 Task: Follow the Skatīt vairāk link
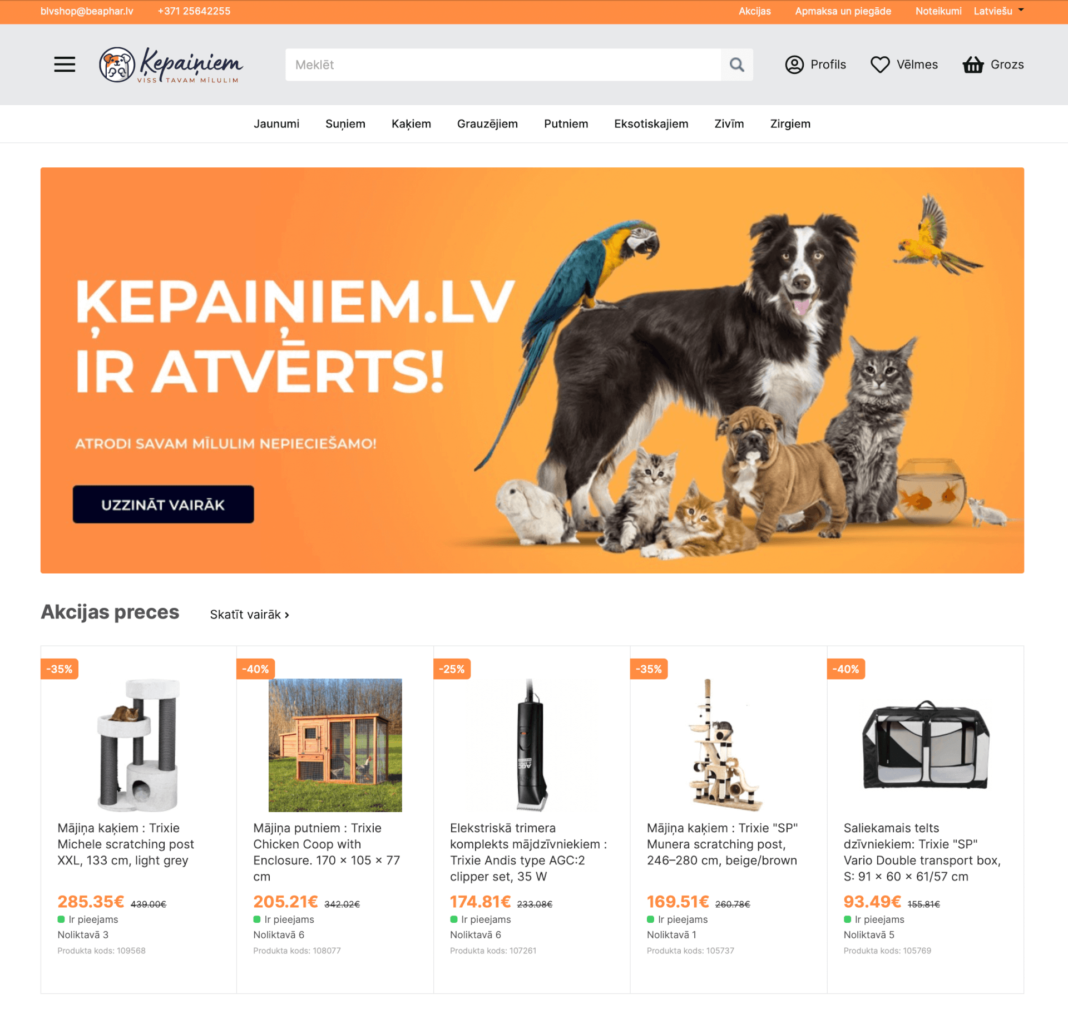249,615
